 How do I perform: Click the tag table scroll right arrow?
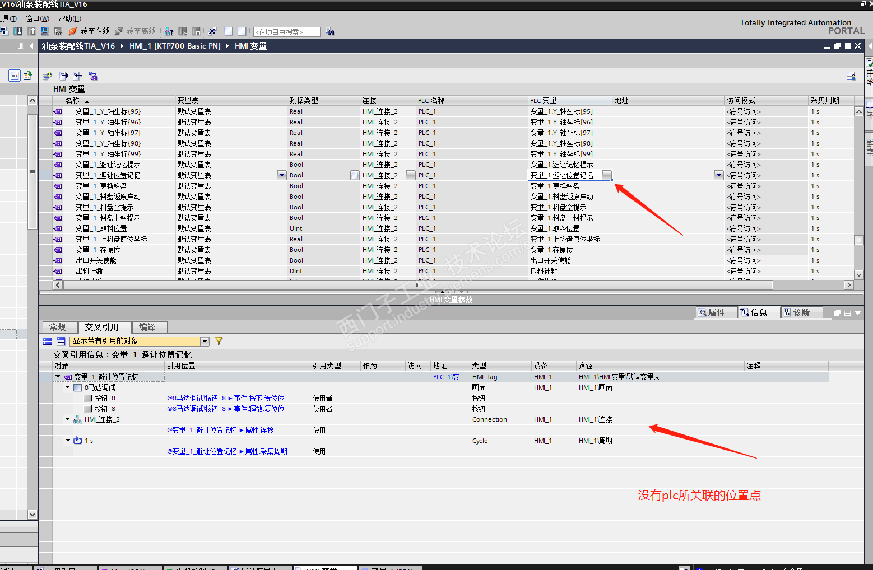pos(848,285)
